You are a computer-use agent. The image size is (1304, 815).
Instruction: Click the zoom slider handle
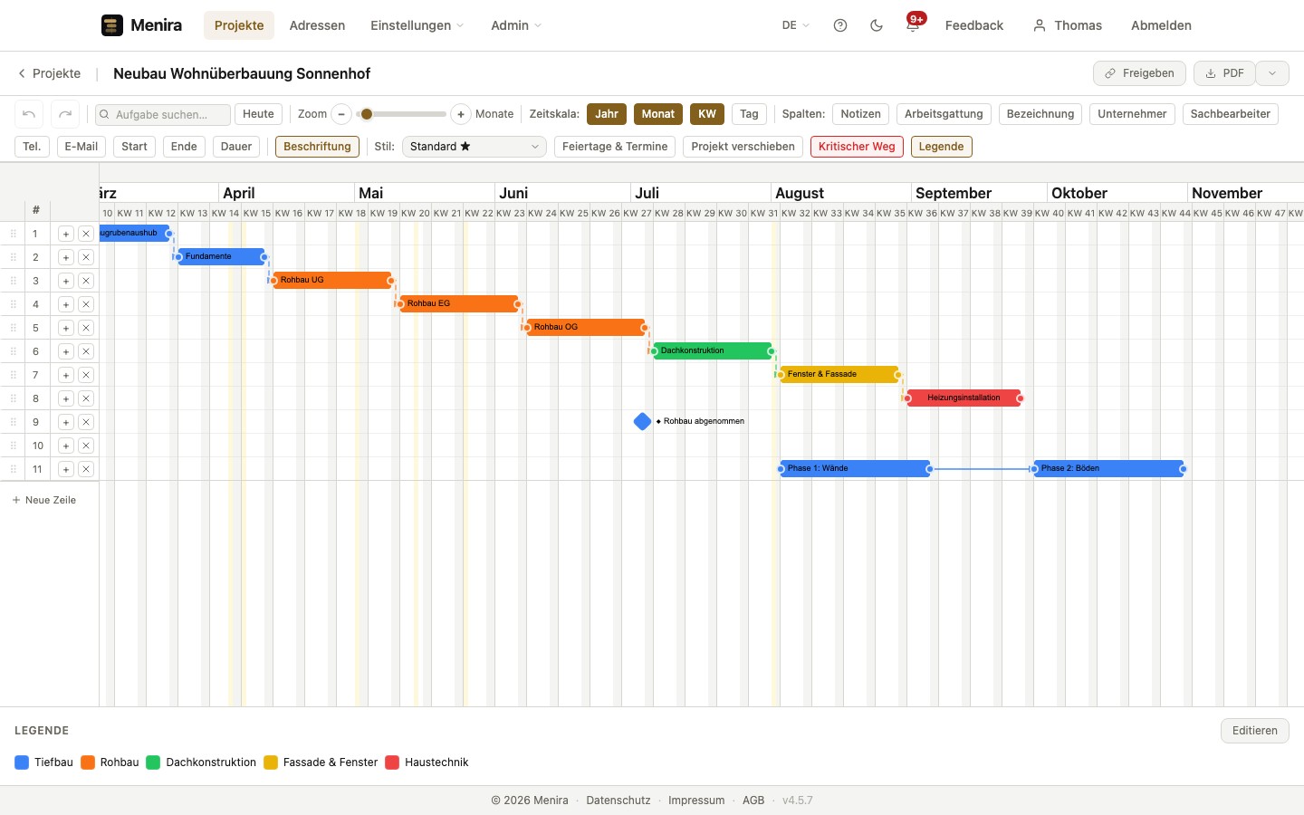pyautogui.click(x=366, y=114)
